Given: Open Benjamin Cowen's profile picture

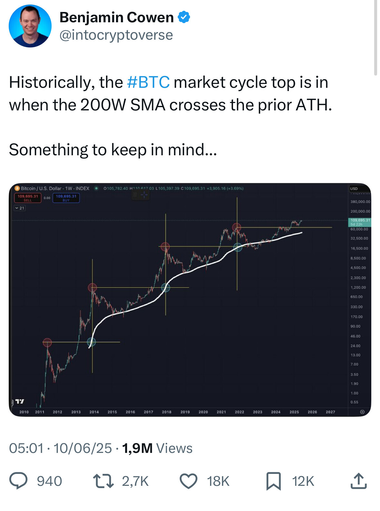Looking at the screenshot, I should pos(30,26).
